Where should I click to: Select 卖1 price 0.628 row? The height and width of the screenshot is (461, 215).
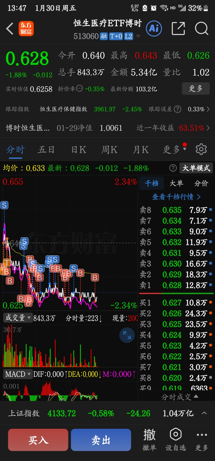click(176, 285)
